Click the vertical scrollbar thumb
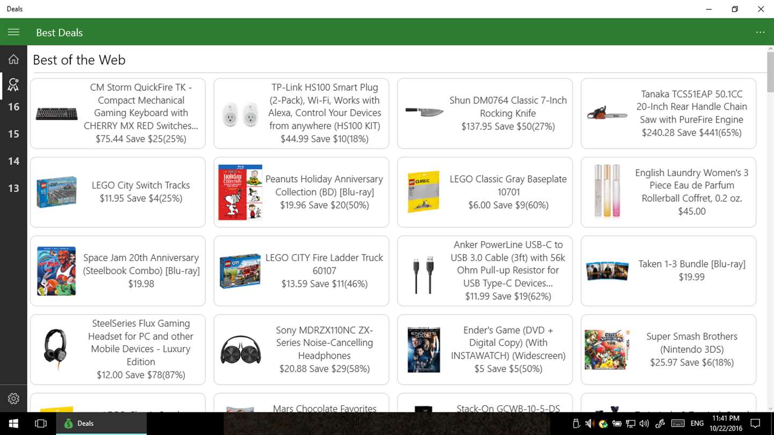 pos(770,72)
